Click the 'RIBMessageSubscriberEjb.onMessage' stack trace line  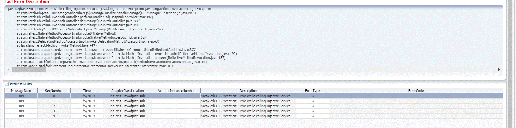(90, 29)
